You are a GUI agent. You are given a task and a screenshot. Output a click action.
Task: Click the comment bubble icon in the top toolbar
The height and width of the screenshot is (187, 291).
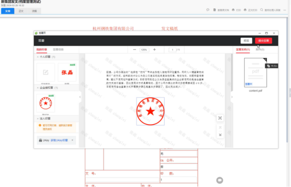[208, 10]
